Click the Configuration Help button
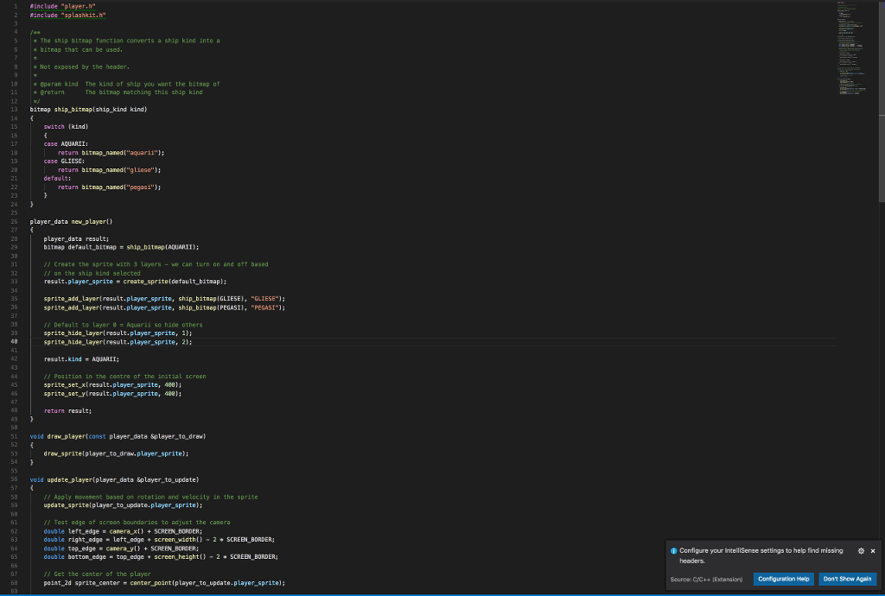Viewport: 885px width, 596px height. 783,579
